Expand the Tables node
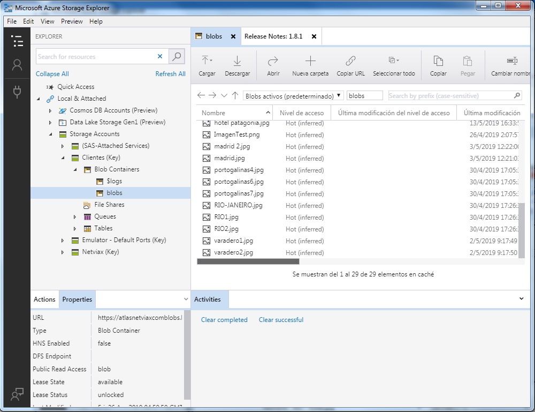535x412 pixels. pyautogui.click(x=75, y=228)
